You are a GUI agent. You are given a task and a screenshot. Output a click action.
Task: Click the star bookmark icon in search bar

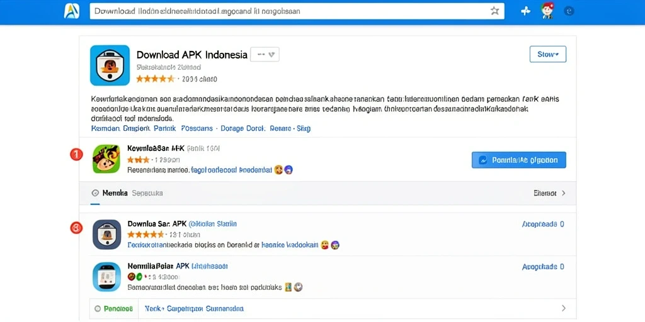click(x=495, y=11)
